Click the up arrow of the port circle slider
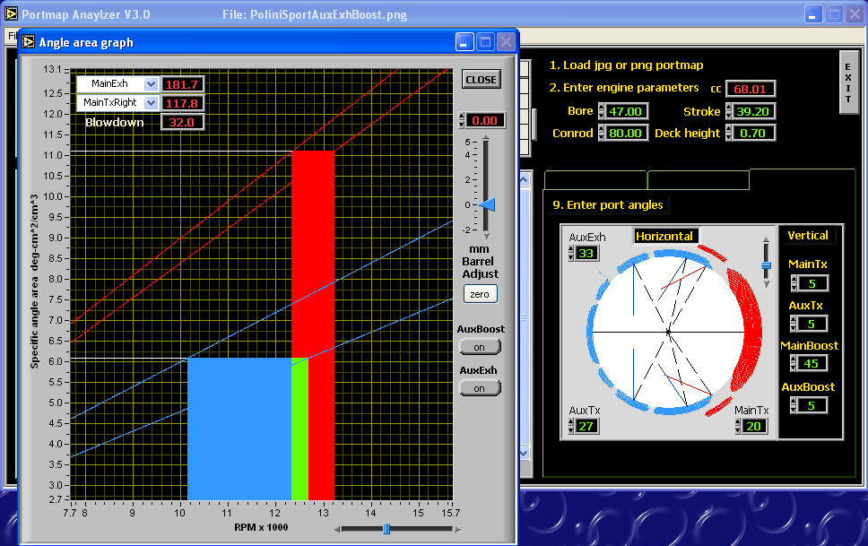The image size is (868, 546). click(x=766, y=240)
